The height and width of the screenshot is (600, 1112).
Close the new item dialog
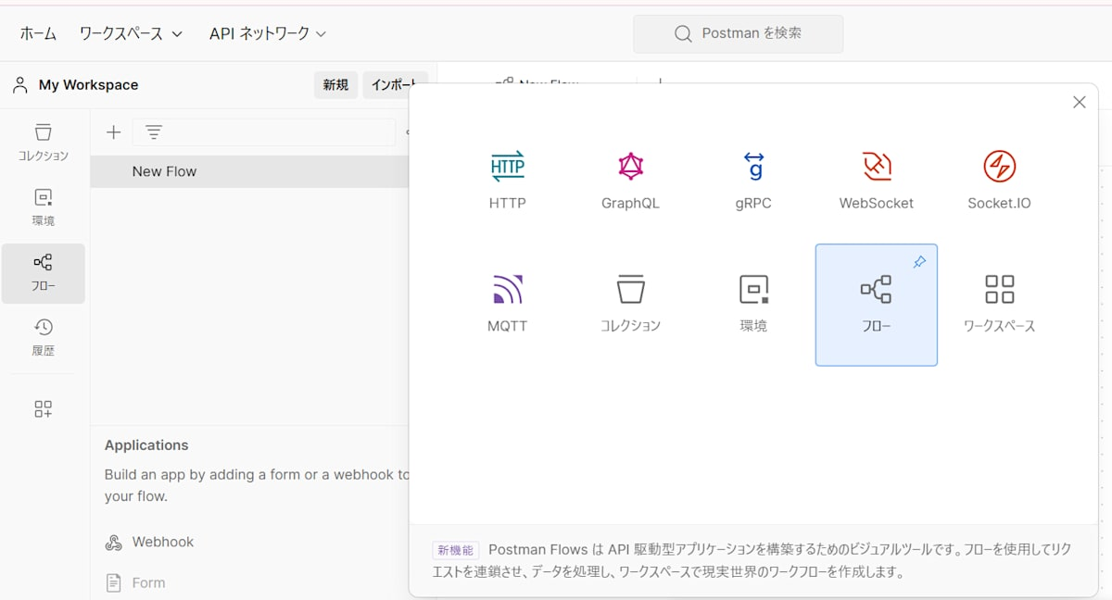1079,103
